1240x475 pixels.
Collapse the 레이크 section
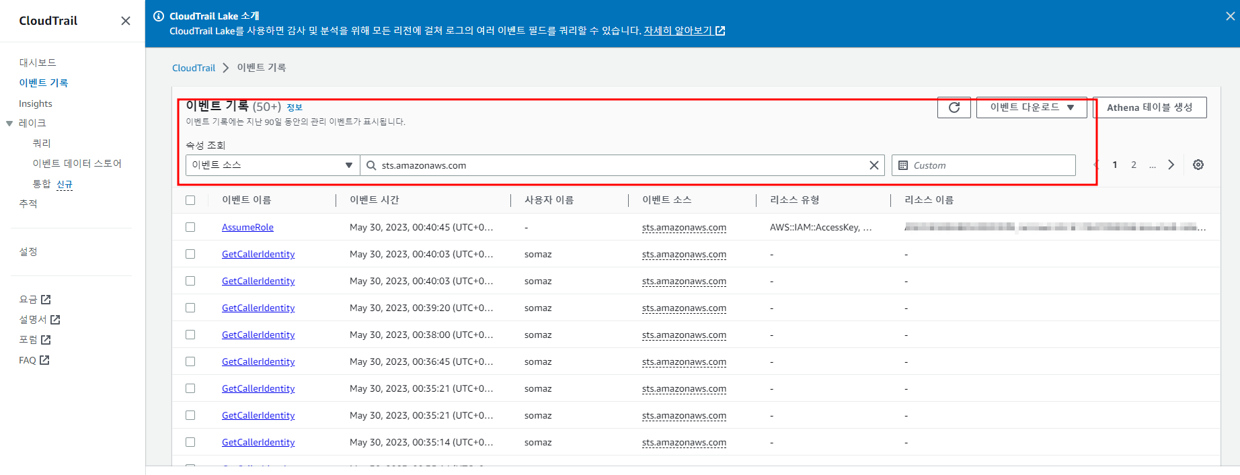9,124
